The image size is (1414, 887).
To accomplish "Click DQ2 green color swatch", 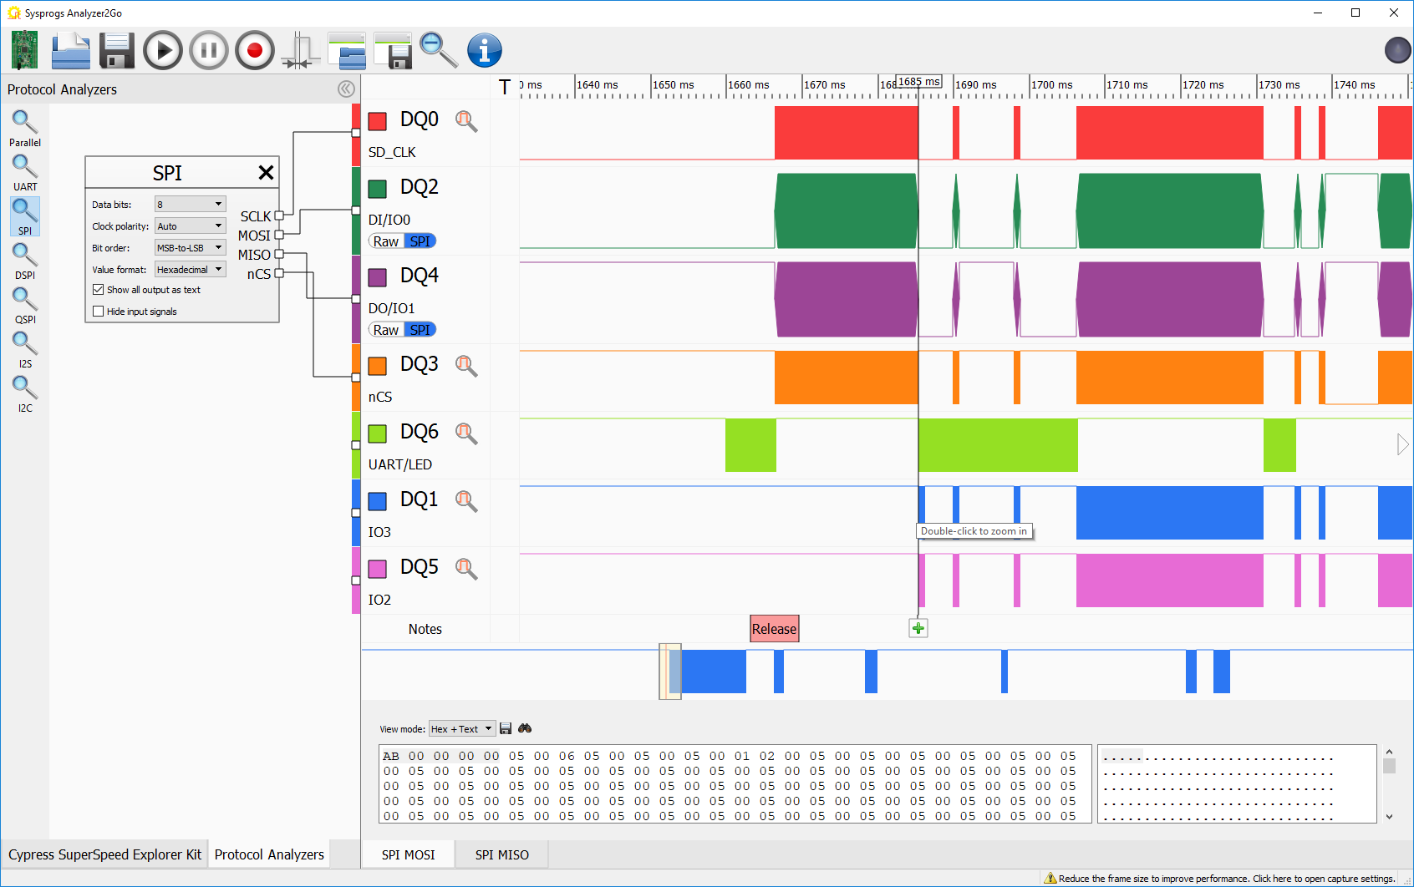I will pos(378,189).
